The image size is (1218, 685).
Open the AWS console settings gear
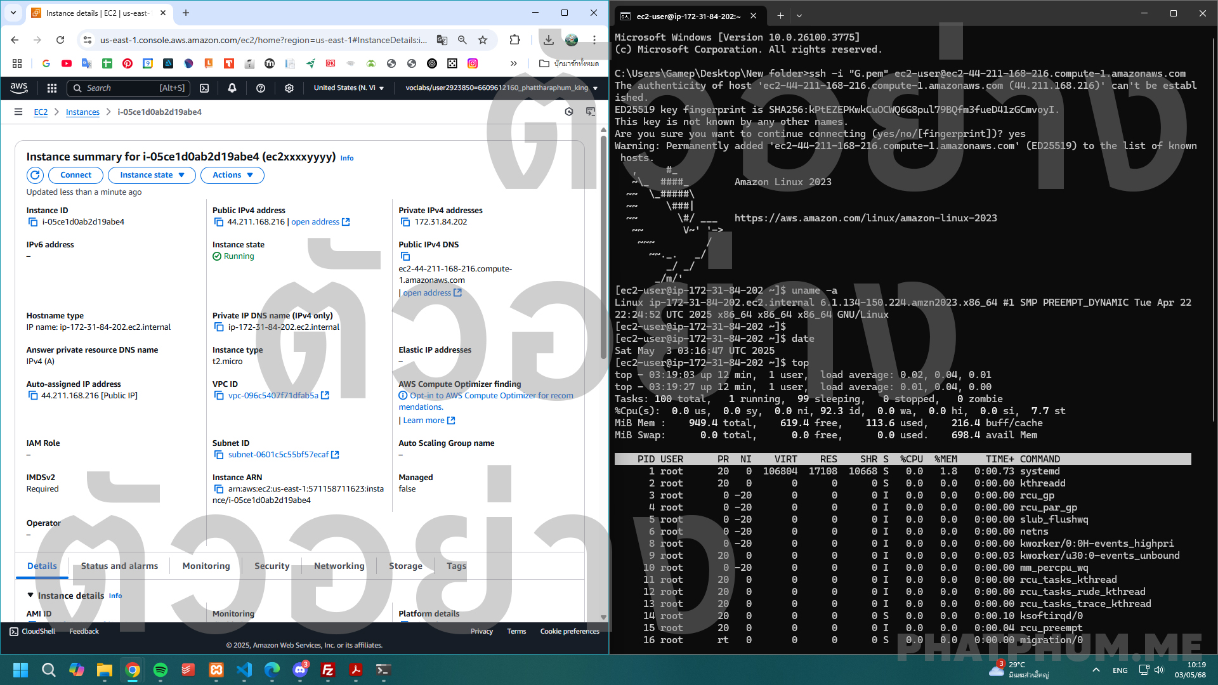(x=289, y=88)
